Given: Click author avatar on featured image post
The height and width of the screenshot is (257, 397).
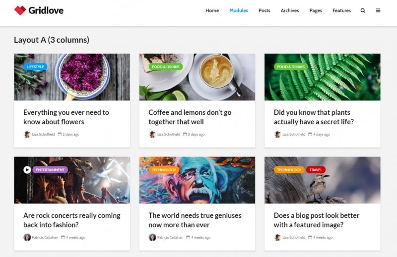Looking at the screenshot, I should coord(277,237).
